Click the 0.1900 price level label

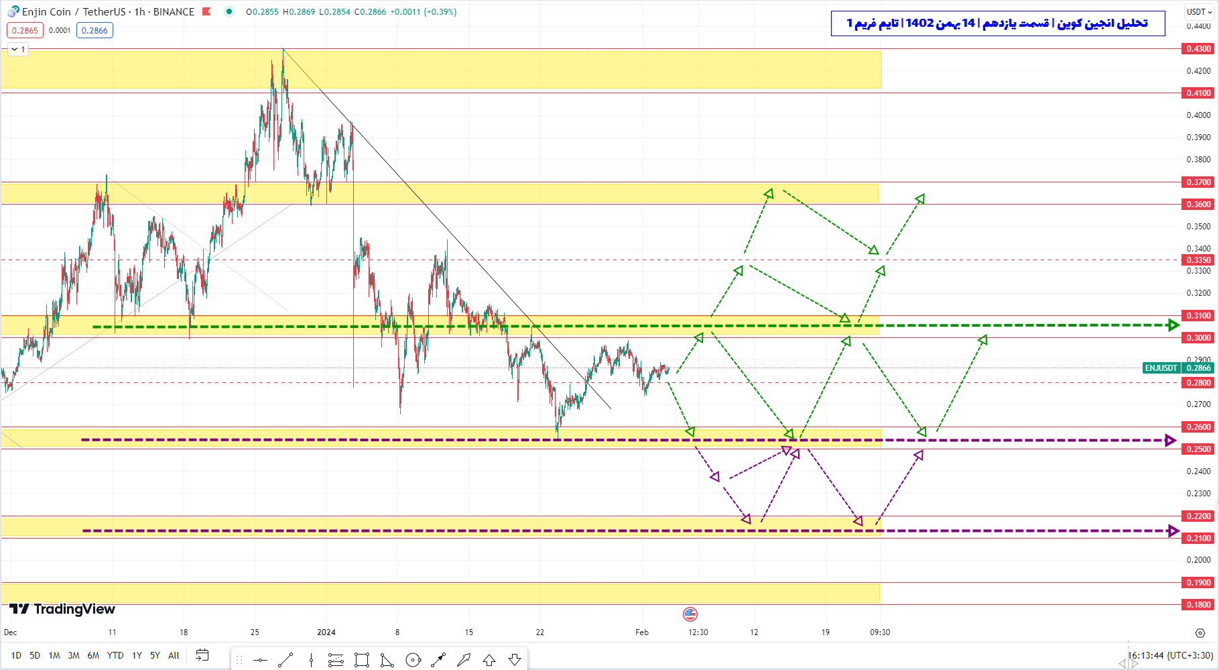point(1199,582)
